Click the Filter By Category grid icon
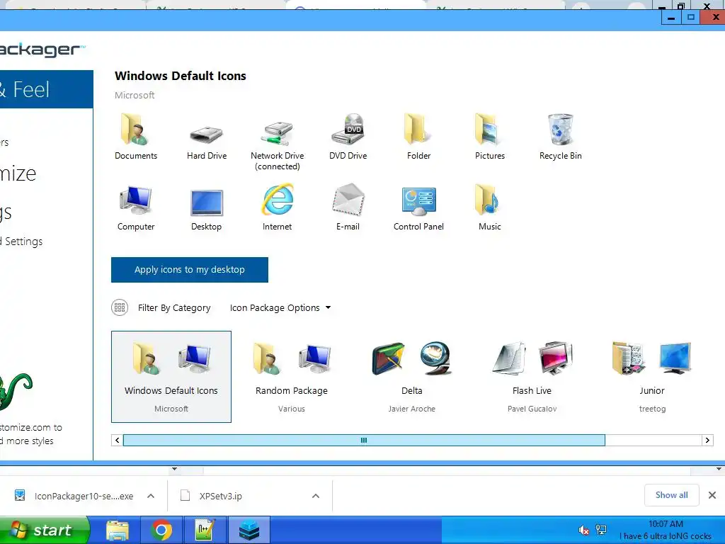Screen dimensions: 725x544 120,307
